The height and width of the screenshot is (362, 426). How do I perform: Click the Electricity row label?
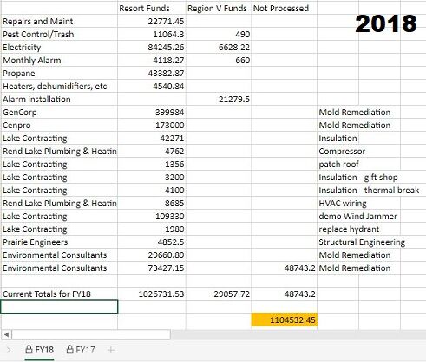[x=59, y=47]
